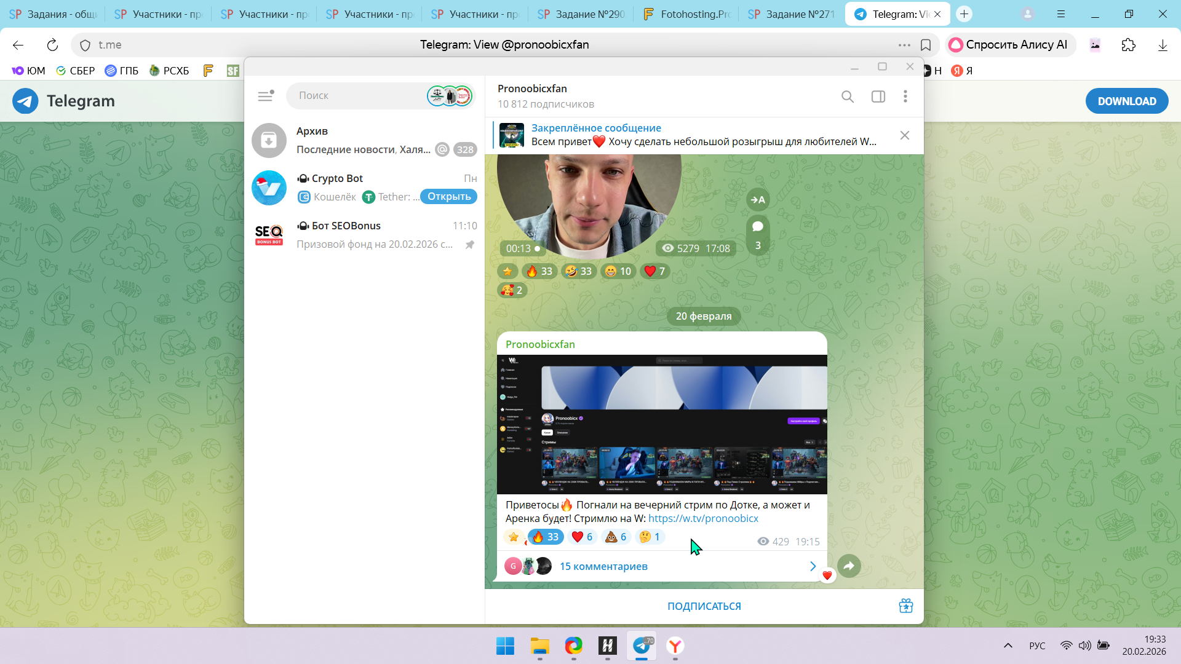Open comments bubble next to video message
1181x664 pixels.
pos(758,234)
